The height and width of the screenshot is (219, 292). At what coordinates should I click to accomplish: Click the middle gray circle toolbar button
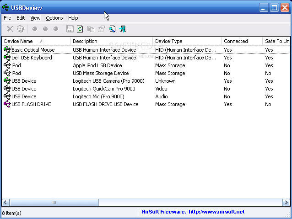[x=45, y=29]
